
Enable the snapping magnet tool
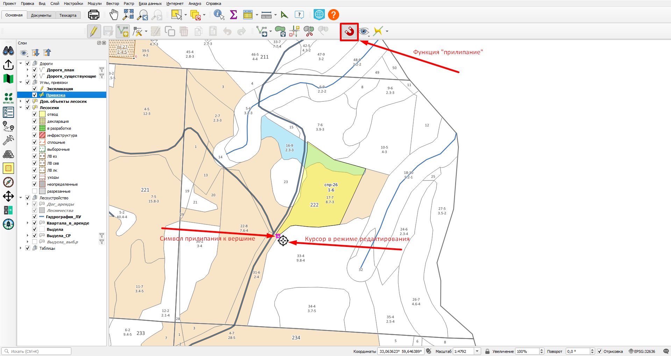[349, 31]
